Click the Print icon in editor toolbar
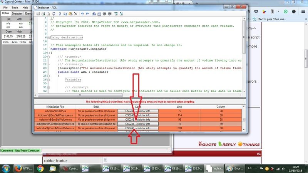The height and width of the screenshot is (173, 308). (x=44, y=14)
